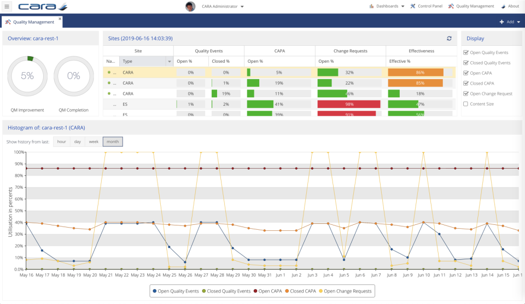Show history from last hour

pos(62,142)
